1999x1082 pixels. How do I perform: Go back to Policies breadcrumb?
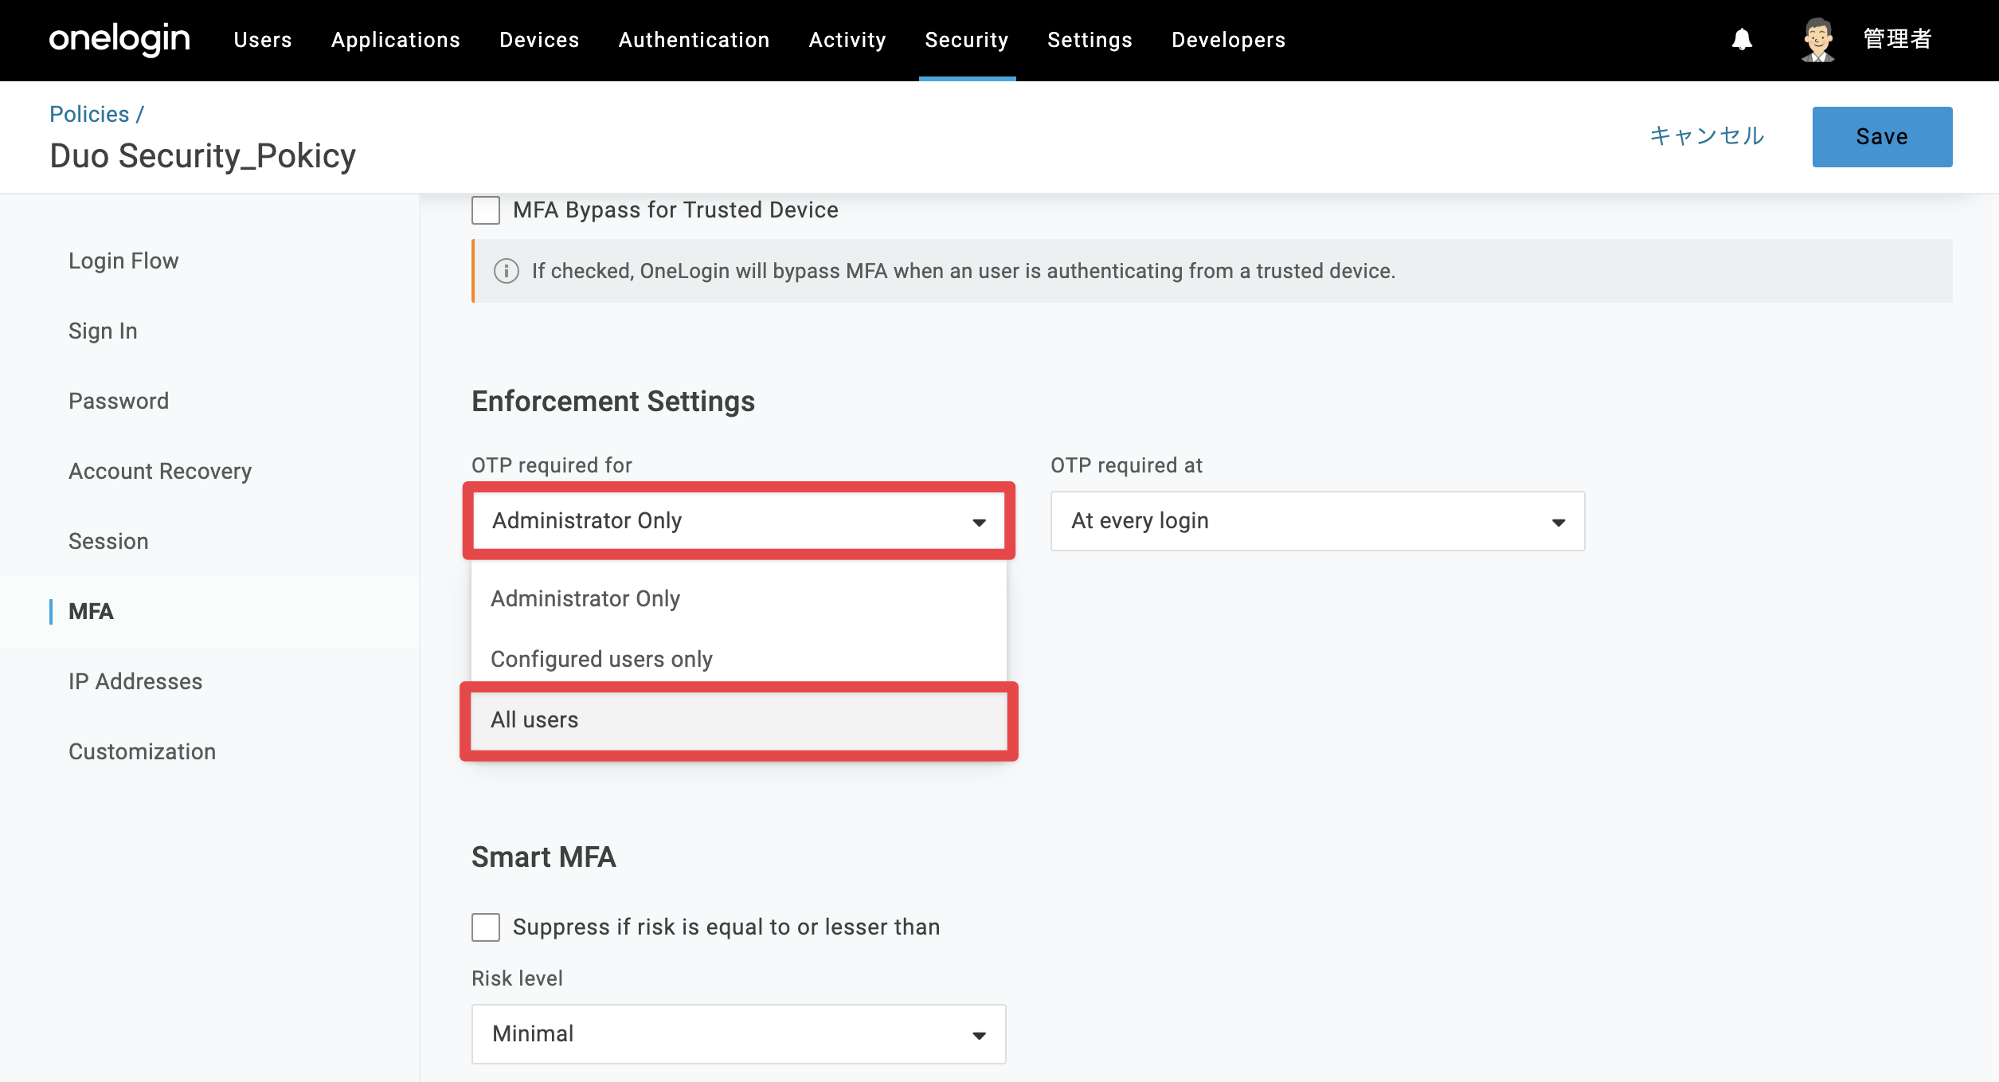(x=89, y=114)
